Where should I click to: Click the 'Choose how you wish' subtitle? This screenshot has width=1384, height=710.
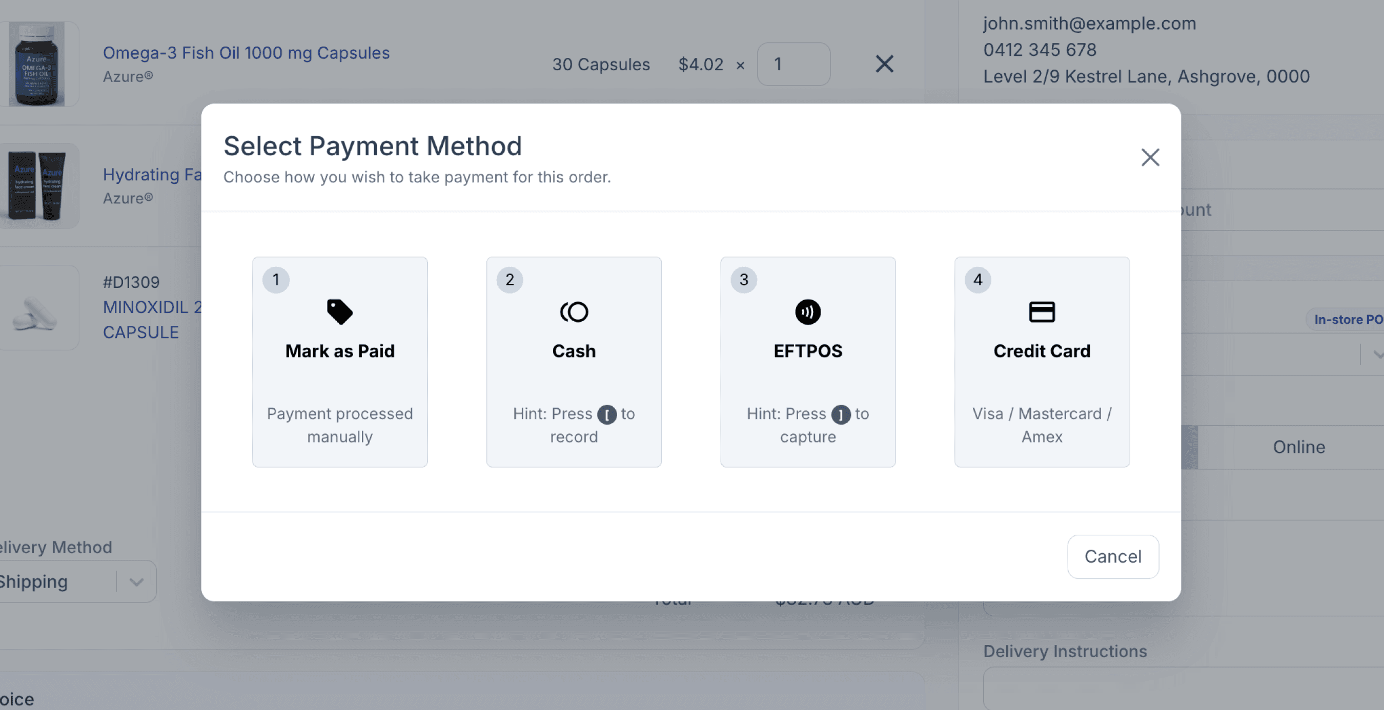tap(417, 177)
